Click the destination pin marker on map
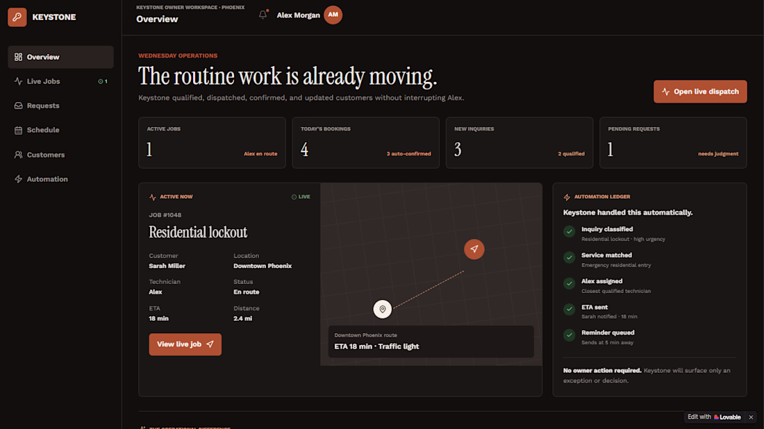This screenshot has height=429, width=764. [383, 309]
